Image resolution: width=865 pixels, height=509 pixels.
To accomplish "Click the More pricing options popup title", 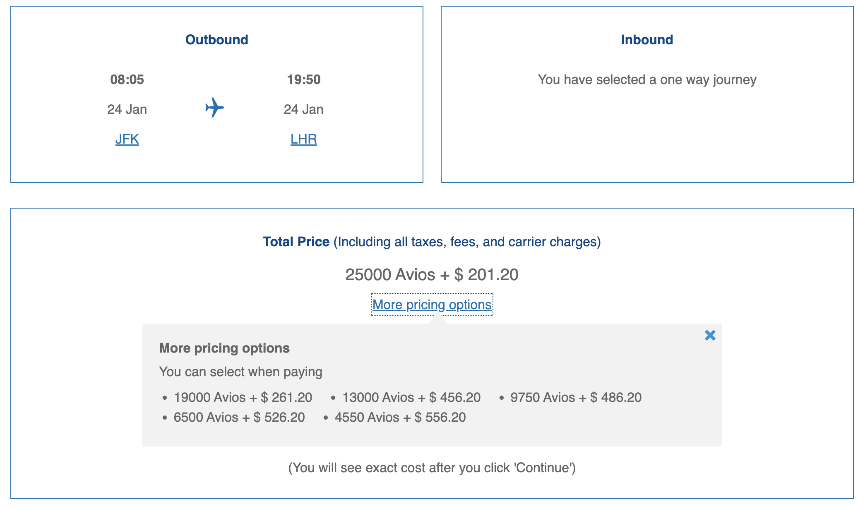I will coord(224,348).
